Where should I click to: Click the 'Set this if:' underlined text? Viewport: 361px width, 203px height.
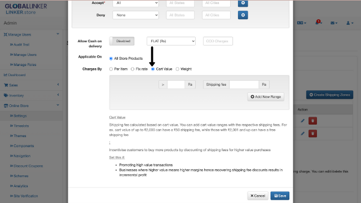[x=117, y=157]
